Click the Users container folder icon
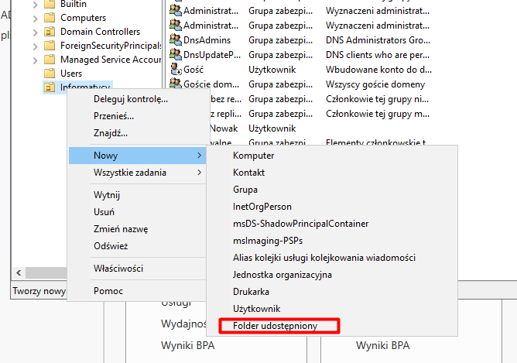Viewport: 517px width, 363px height. coord(49,74)
